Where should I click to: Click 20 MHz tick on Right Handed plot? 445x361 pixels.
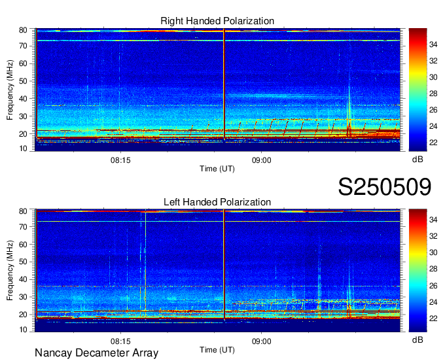click(x=23, y=134)
